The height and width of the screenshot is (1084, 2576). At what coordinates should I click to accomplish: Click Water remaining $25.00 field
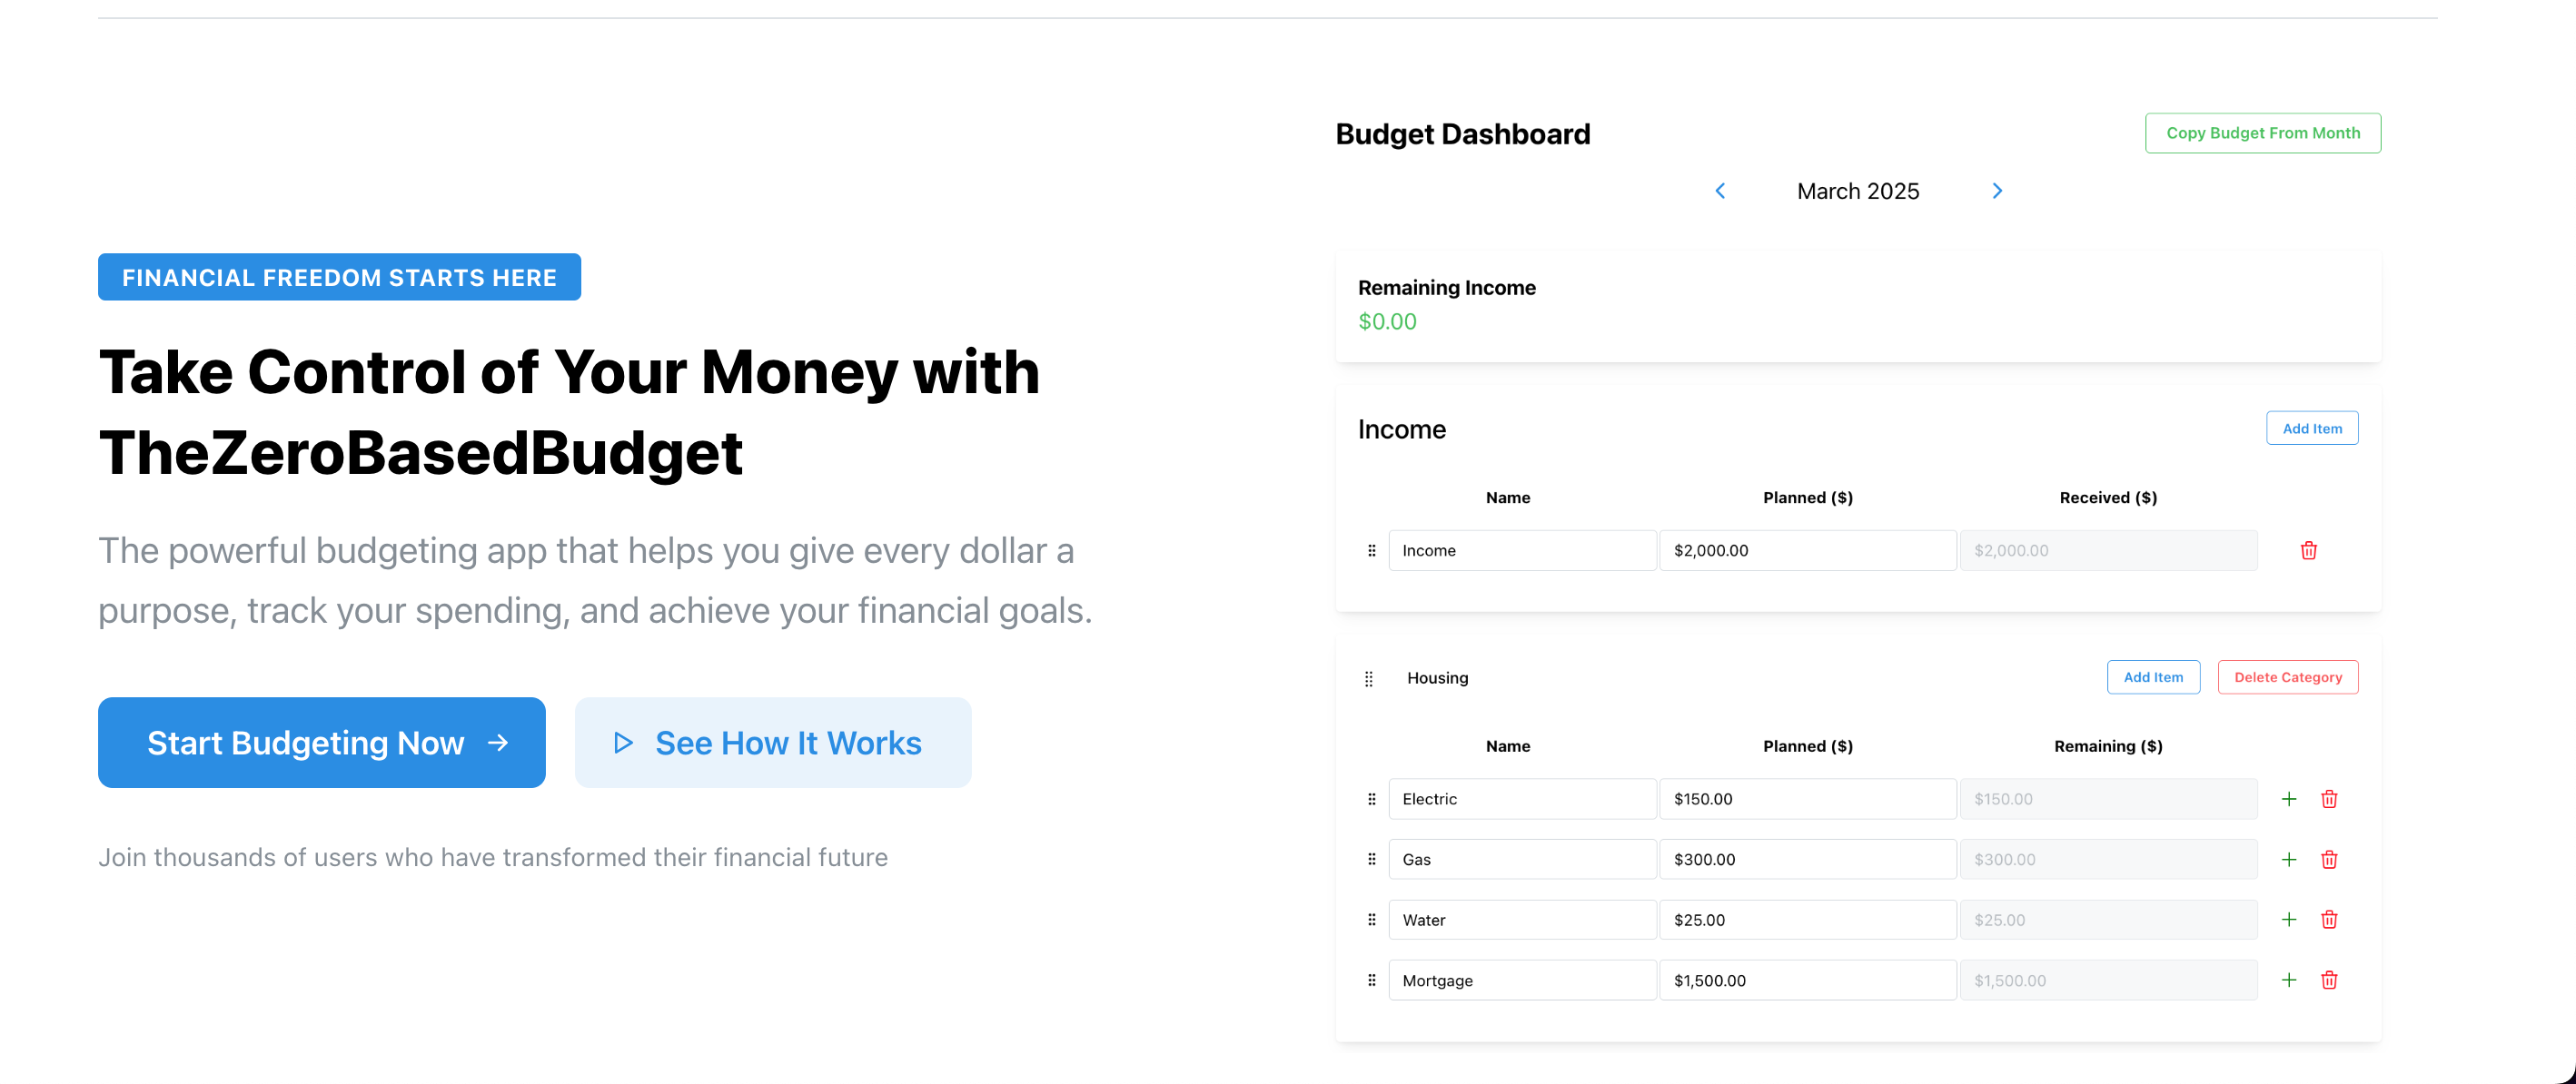[2108, 921]
